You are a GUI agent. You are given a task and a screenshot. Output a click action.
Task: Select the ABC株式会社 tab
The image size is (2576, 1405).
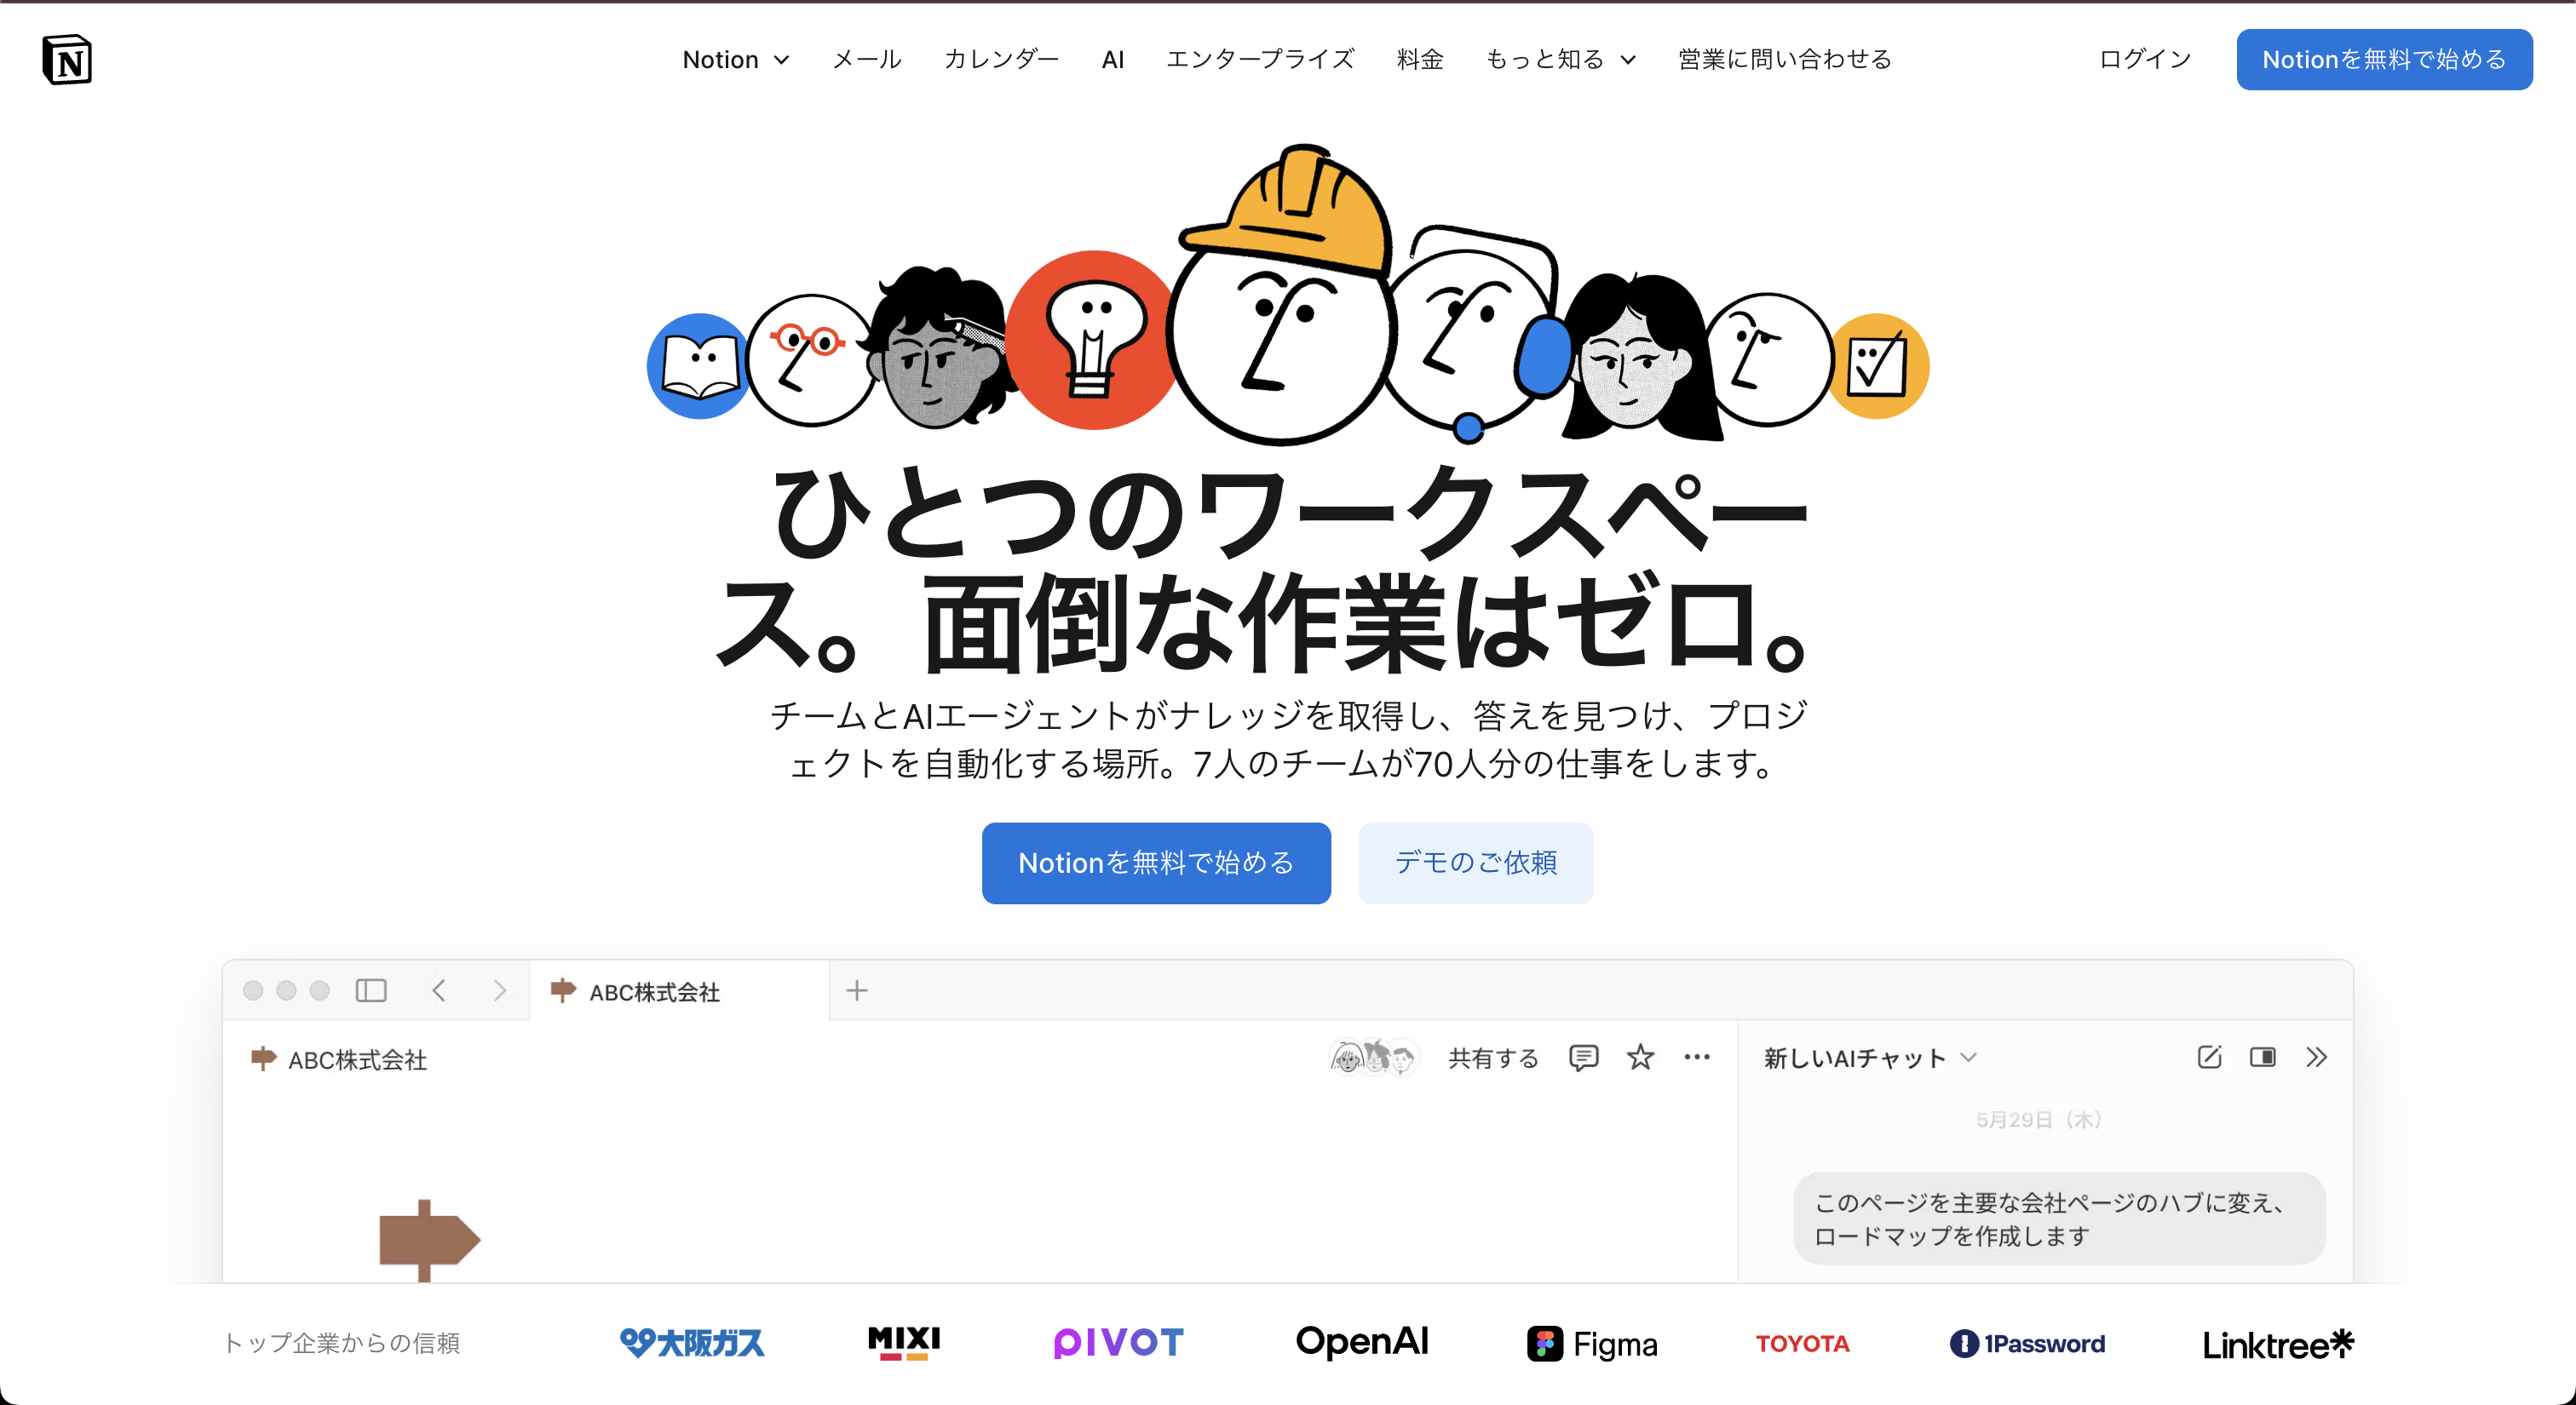680,991
